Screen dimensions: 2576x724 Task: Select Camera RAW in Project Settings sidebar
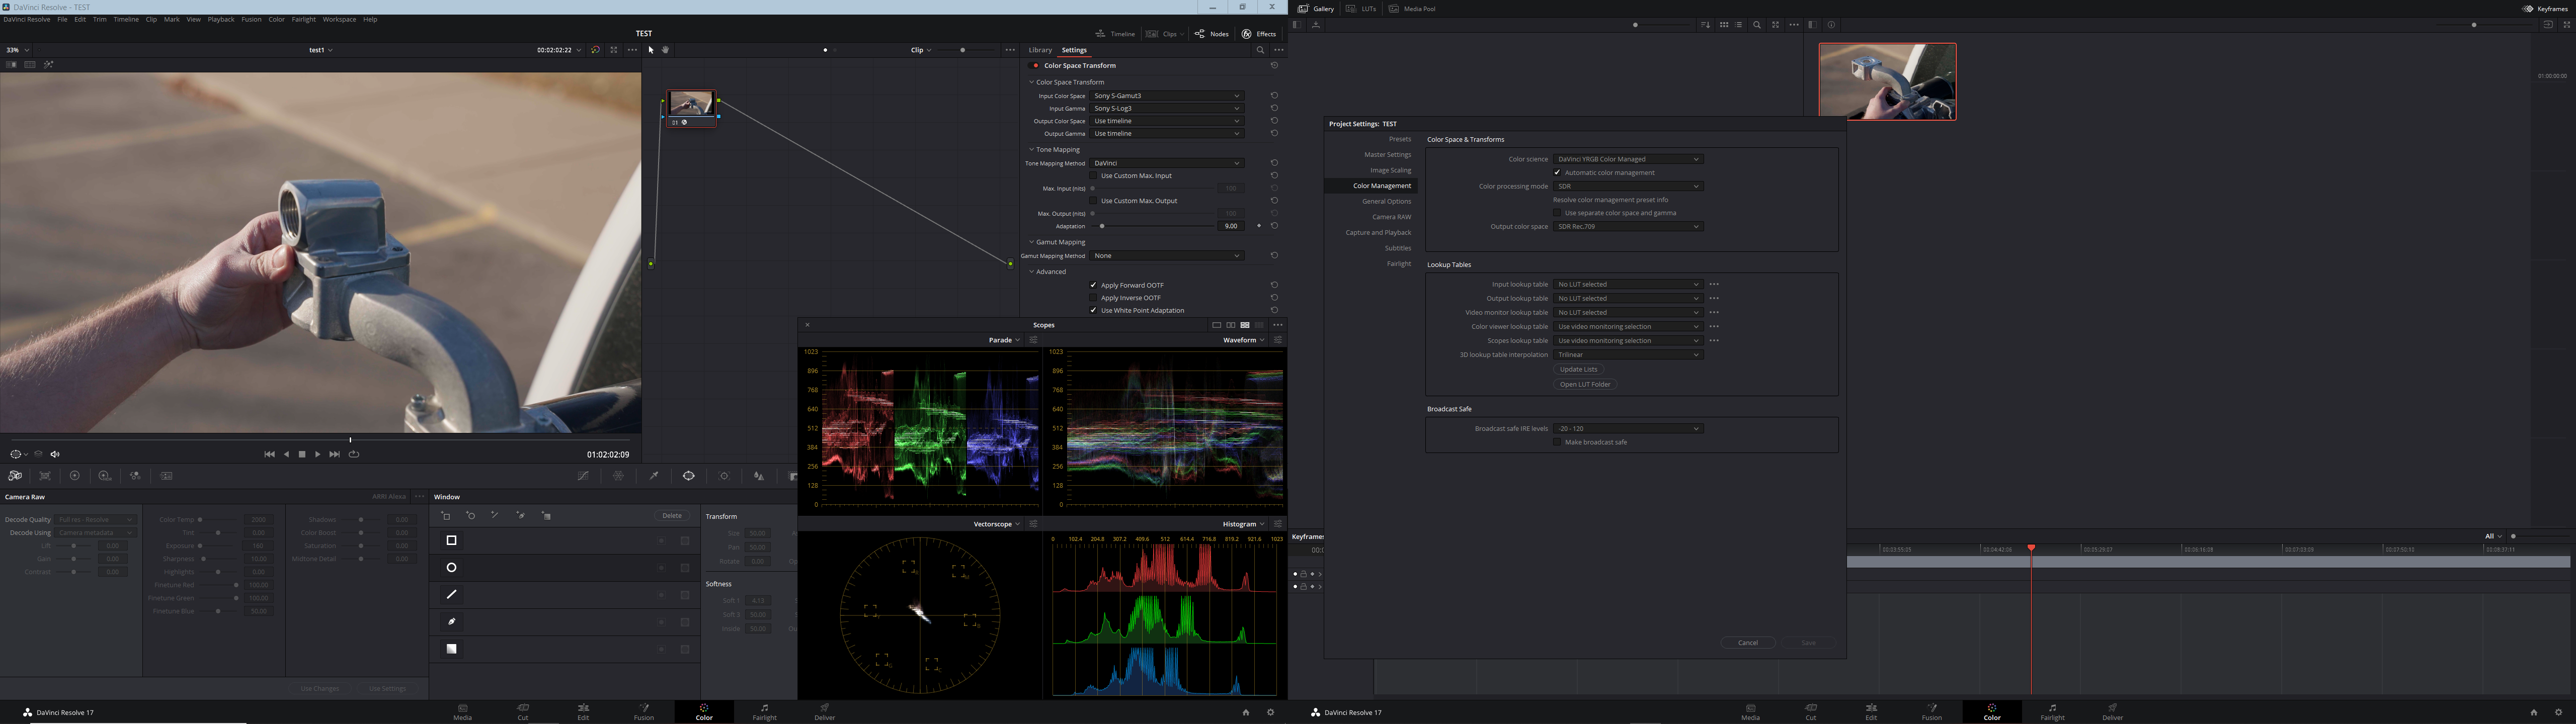click(1392, 217)
